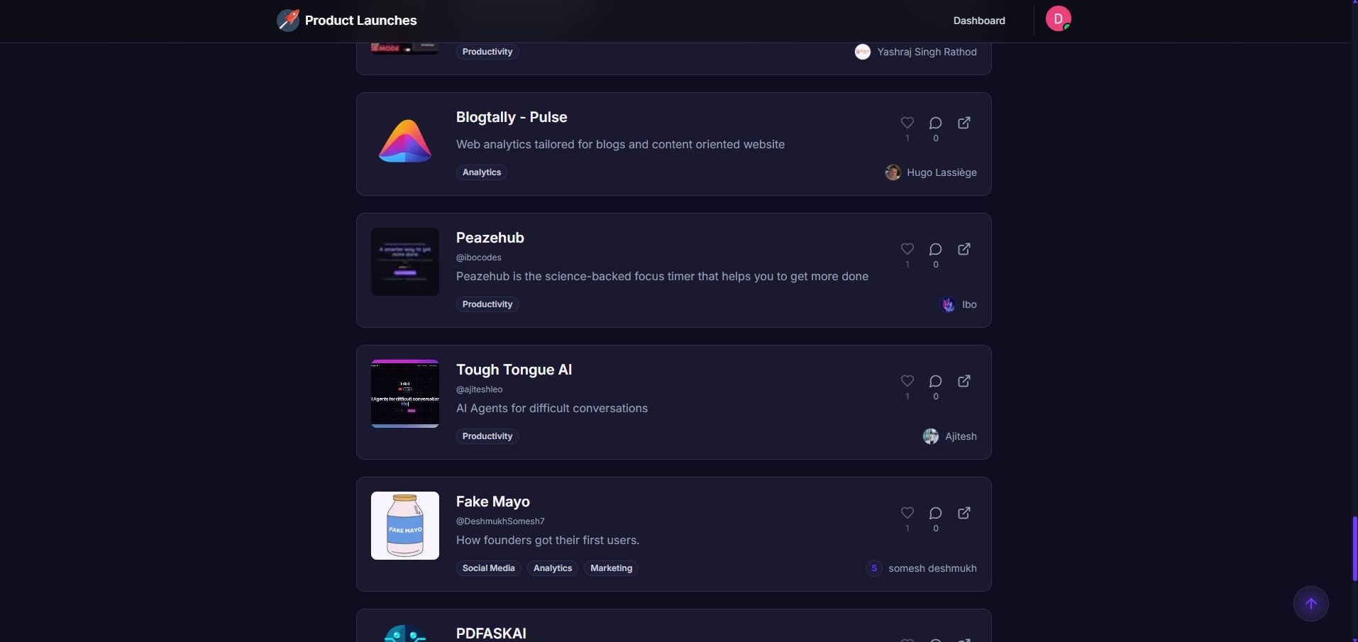Click the Peazehub focus timer description

point(662,276)
